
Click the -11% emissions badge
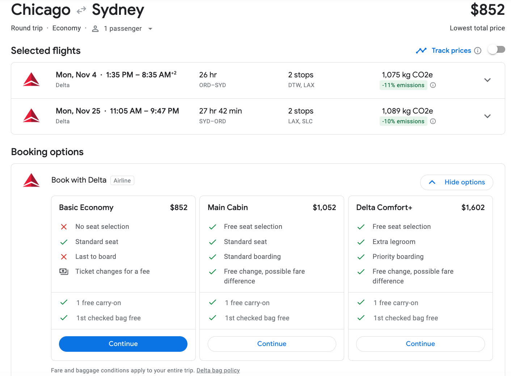coord(403,85)
